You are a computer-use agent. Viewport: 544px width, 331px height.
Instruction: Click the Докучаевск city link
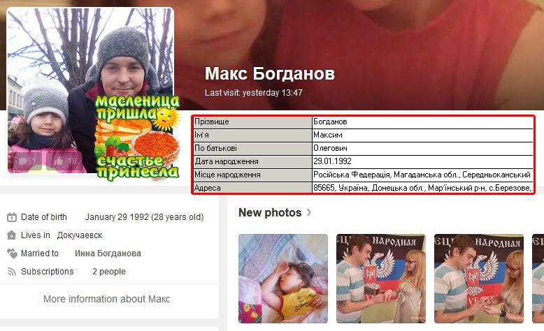(80, 235)
